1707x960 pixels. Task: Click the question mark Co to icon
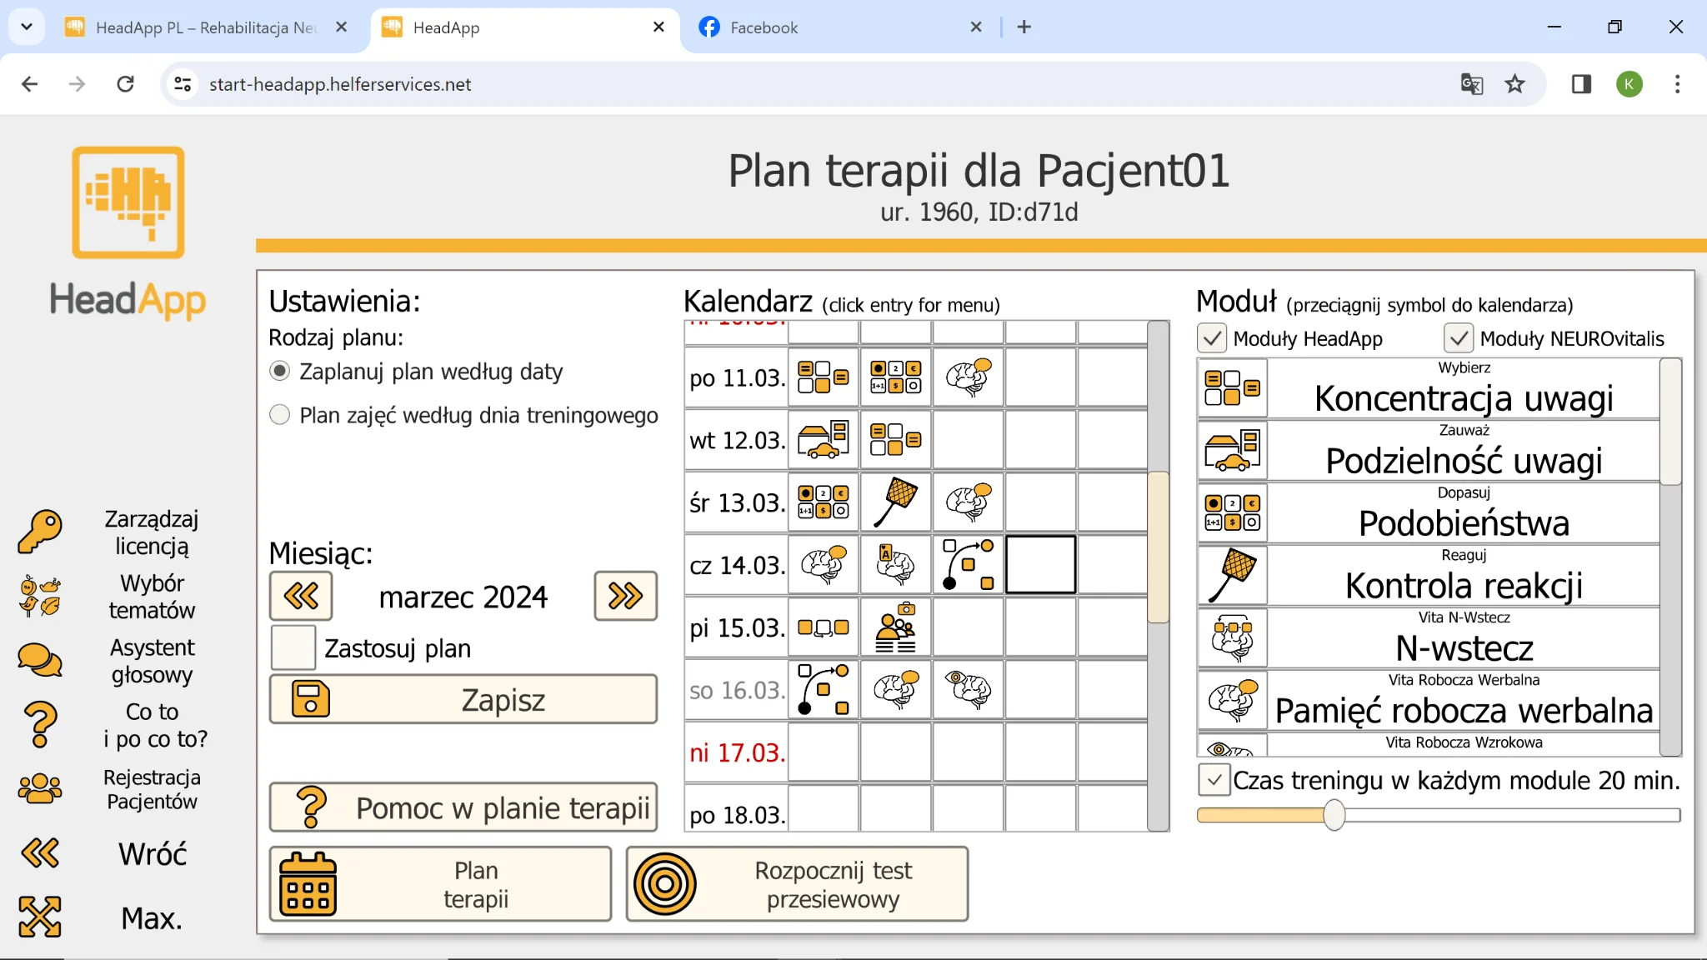pos(40,724)
